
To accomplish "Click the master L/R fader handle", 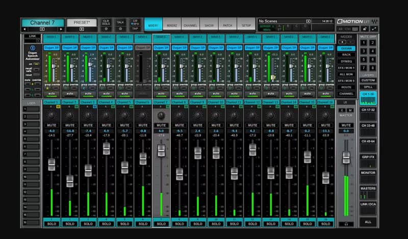I will click(346, 157).
